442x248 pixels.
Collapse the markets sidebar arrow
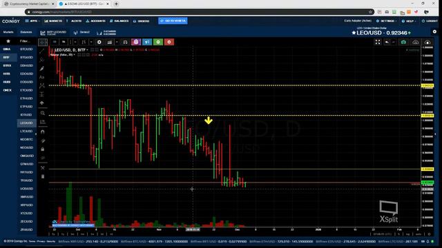(x=36, y=134)
